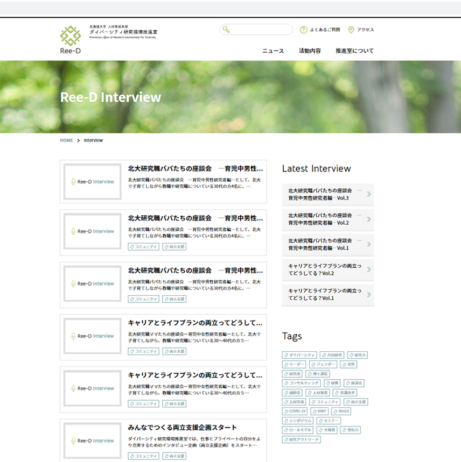Click the chevron arrow on the Vol.3 座談会 item
The image size is (461, 462).
pyautogui.click(x=368, y=194)
